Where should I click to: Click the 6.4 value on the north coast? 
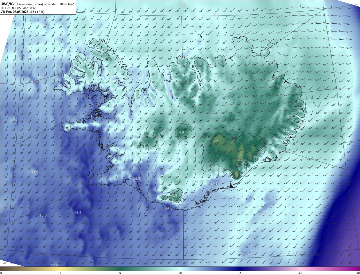(222, 63)
